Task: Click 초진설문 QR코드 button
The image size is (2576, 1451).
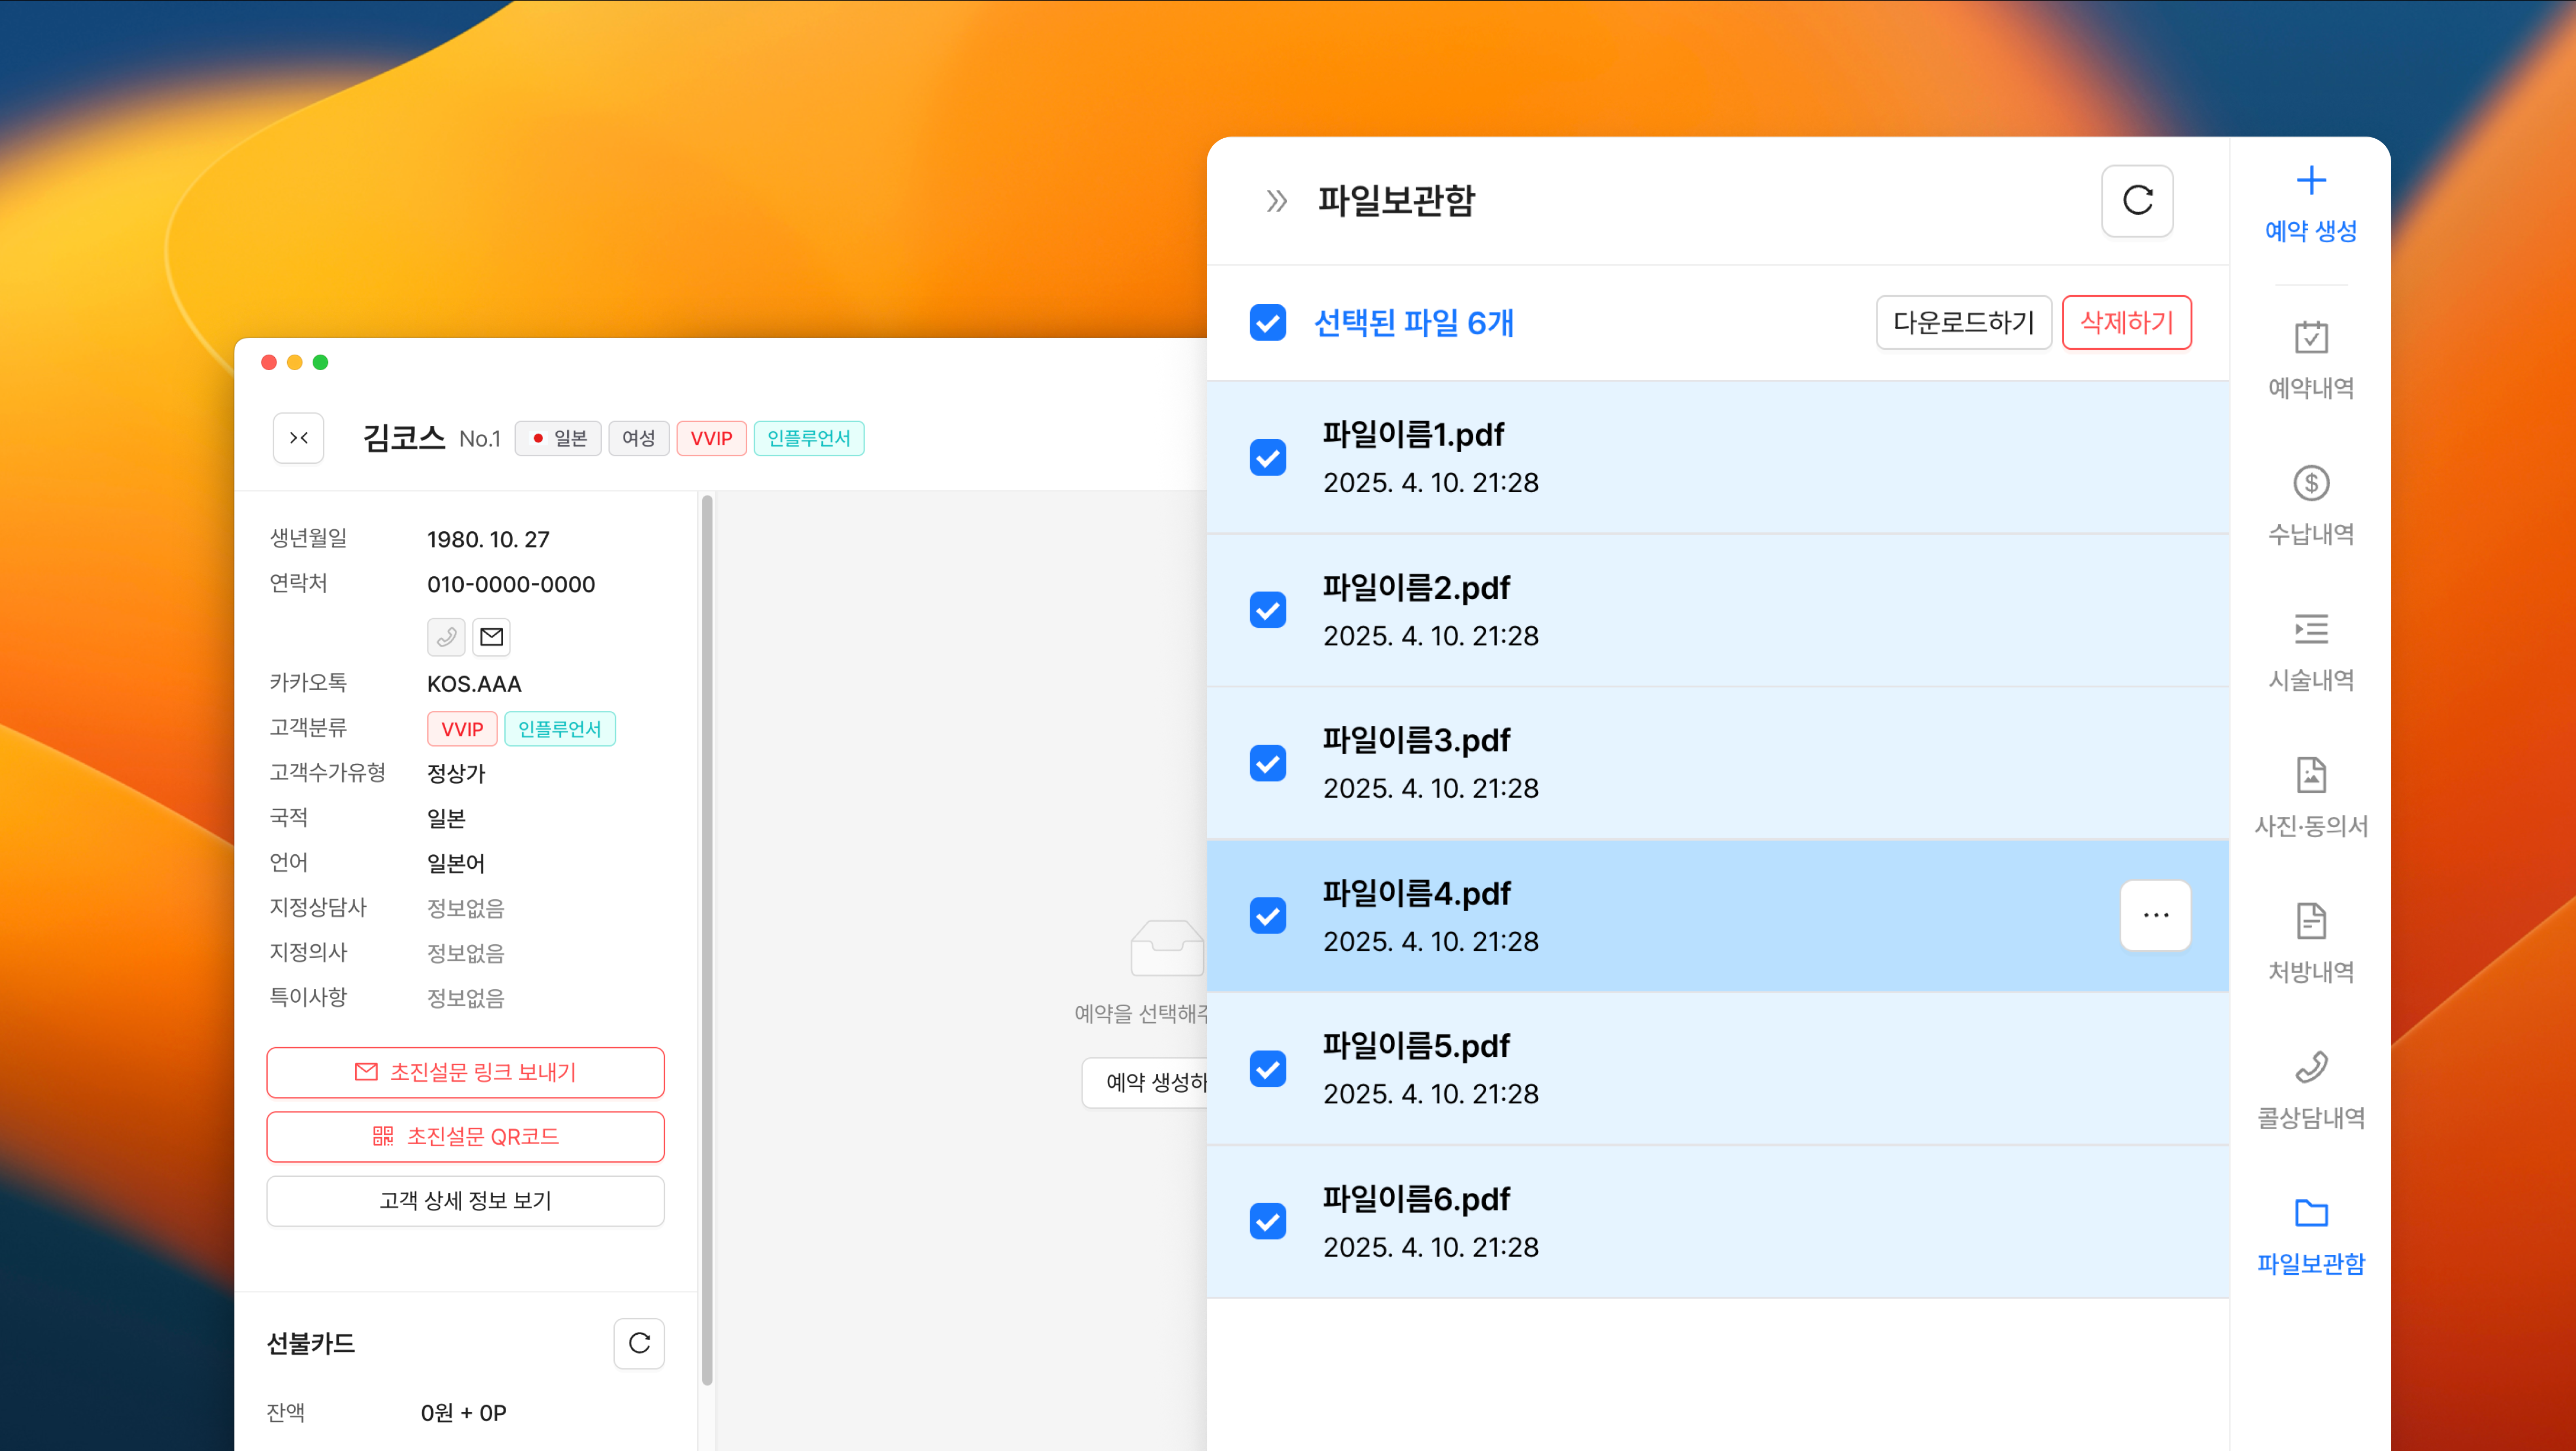Action: point(465,1137)
